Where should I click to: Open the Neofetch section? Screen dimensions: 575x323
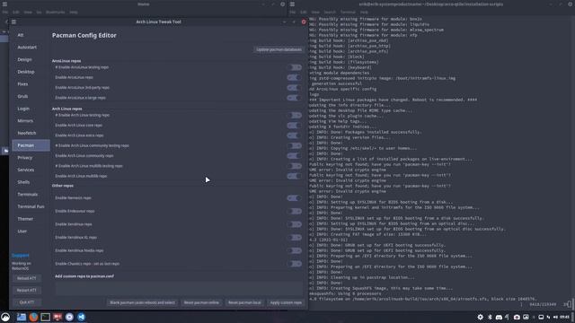point(31,134)
